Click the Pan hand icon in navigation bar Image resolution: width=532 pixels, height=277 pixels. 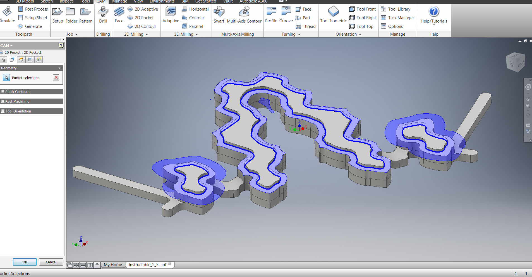coord(528,99)
